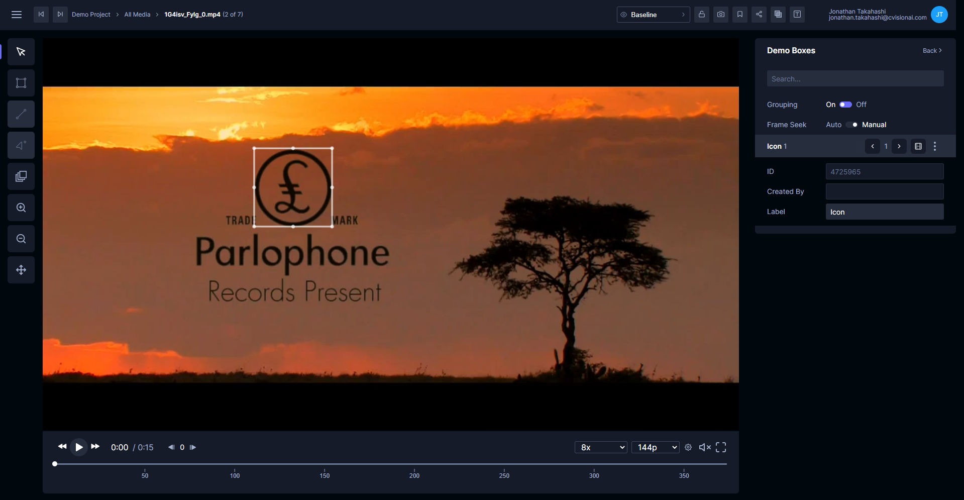Open the player settings gear

688,447
